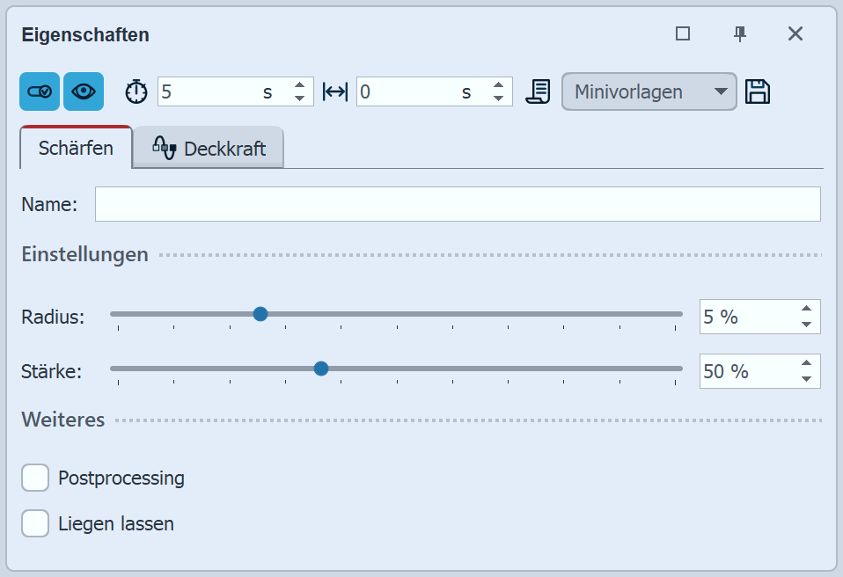Click the horizontal spacing arrow icon

click(336, 91)
